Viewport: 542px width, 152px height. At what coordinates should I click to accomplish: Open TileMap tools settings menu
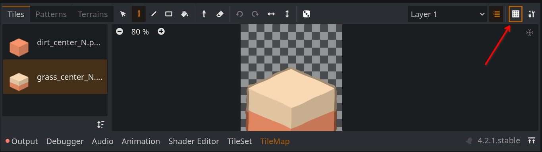532,14
